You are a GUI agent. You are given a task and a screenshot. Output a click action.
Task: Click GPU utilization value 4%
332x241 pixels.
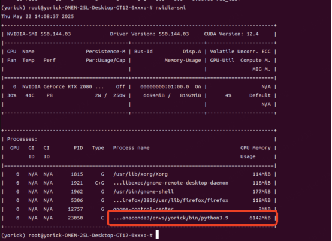[228, 95]
